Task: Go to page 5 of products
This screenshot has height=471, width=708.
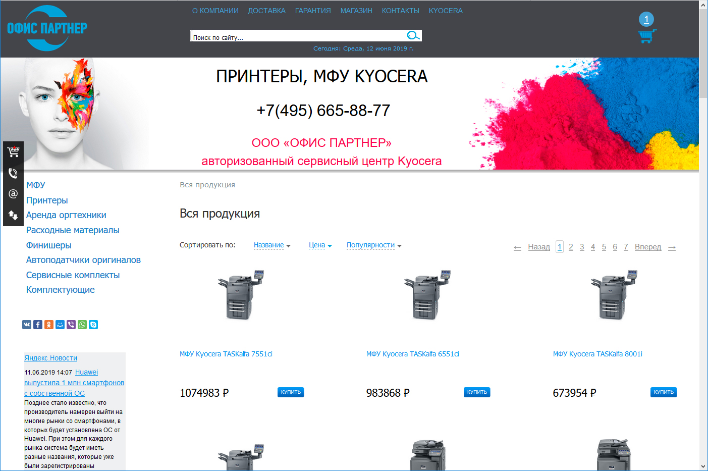Action: 604,247
